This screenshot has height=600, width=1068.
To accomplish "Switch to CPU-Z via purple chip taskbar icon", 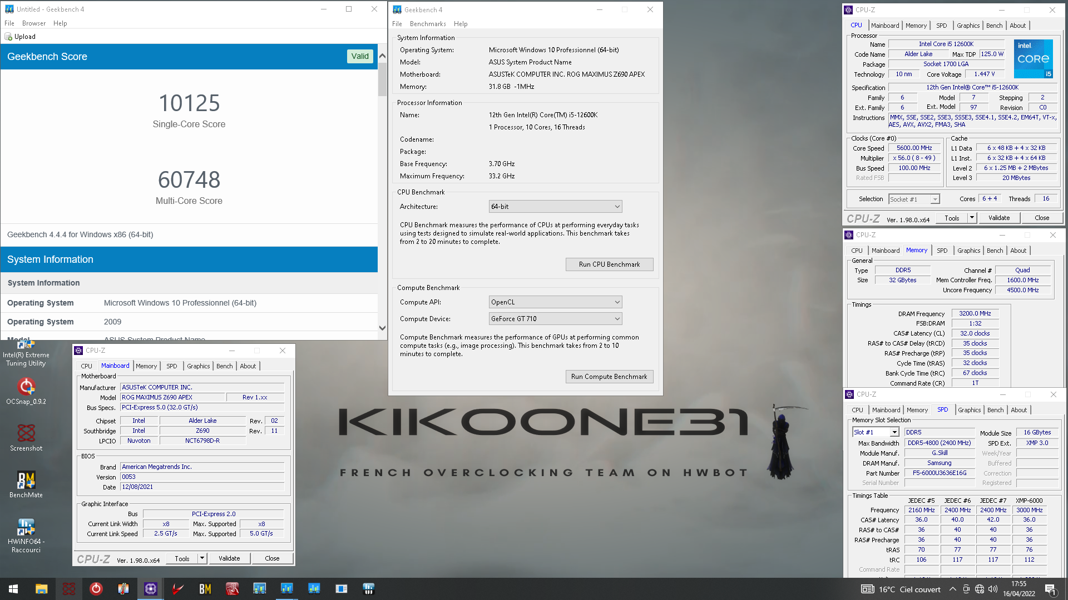I will pos(150,589).
